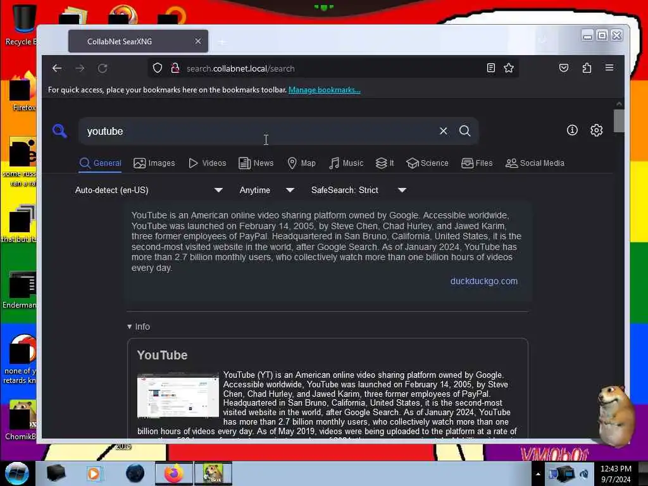Screen dimensions: 648x486
Task: Switch to Videos category
Action: click(207, 163)
